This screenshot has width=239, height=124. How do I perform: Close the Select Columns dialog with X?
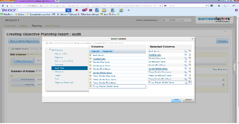coord(192,39)
